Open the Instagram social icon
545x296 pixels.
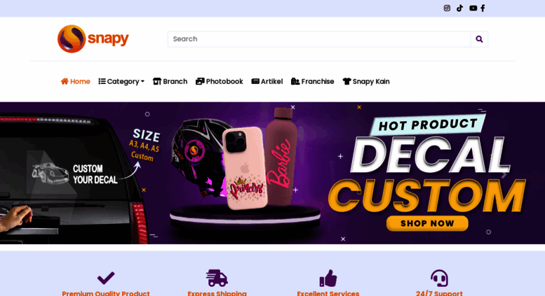tap(447, 8)
